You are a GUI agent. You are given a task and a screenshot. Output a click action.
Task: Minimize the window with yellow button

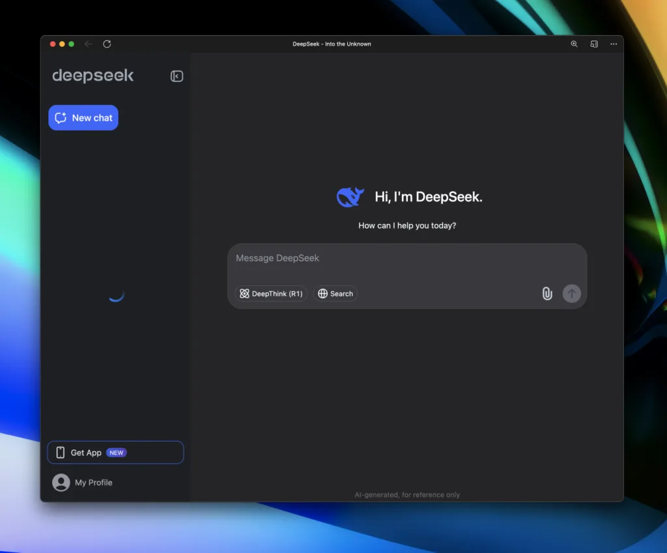tap(62, 44)
